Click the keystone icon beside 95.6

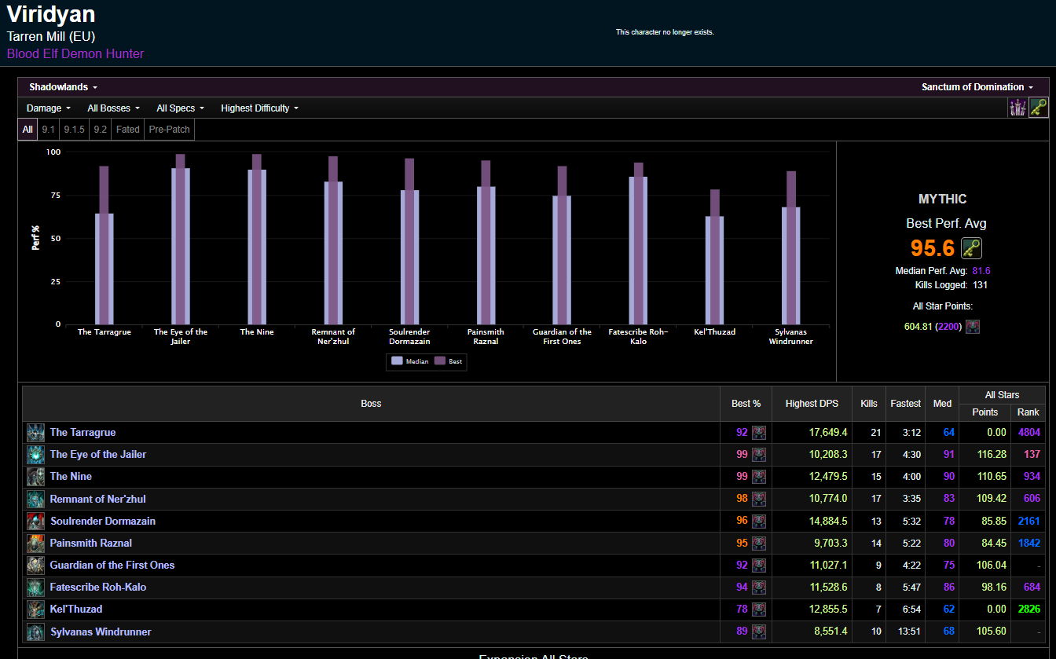coord(972,248)
